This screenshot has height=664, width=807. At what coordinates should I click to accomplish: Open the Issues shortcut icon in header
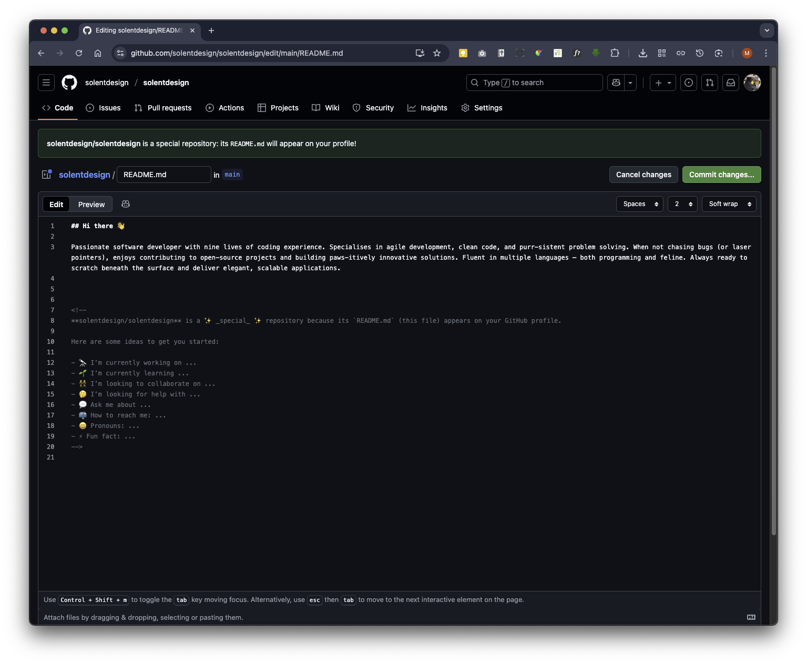pyautogui.click(x=689, y=83)
